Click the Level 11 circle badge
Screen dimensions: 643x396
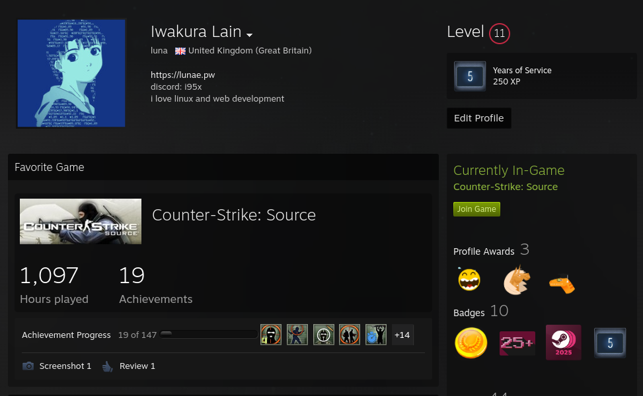pyautogui.click(x=499, y=34)
